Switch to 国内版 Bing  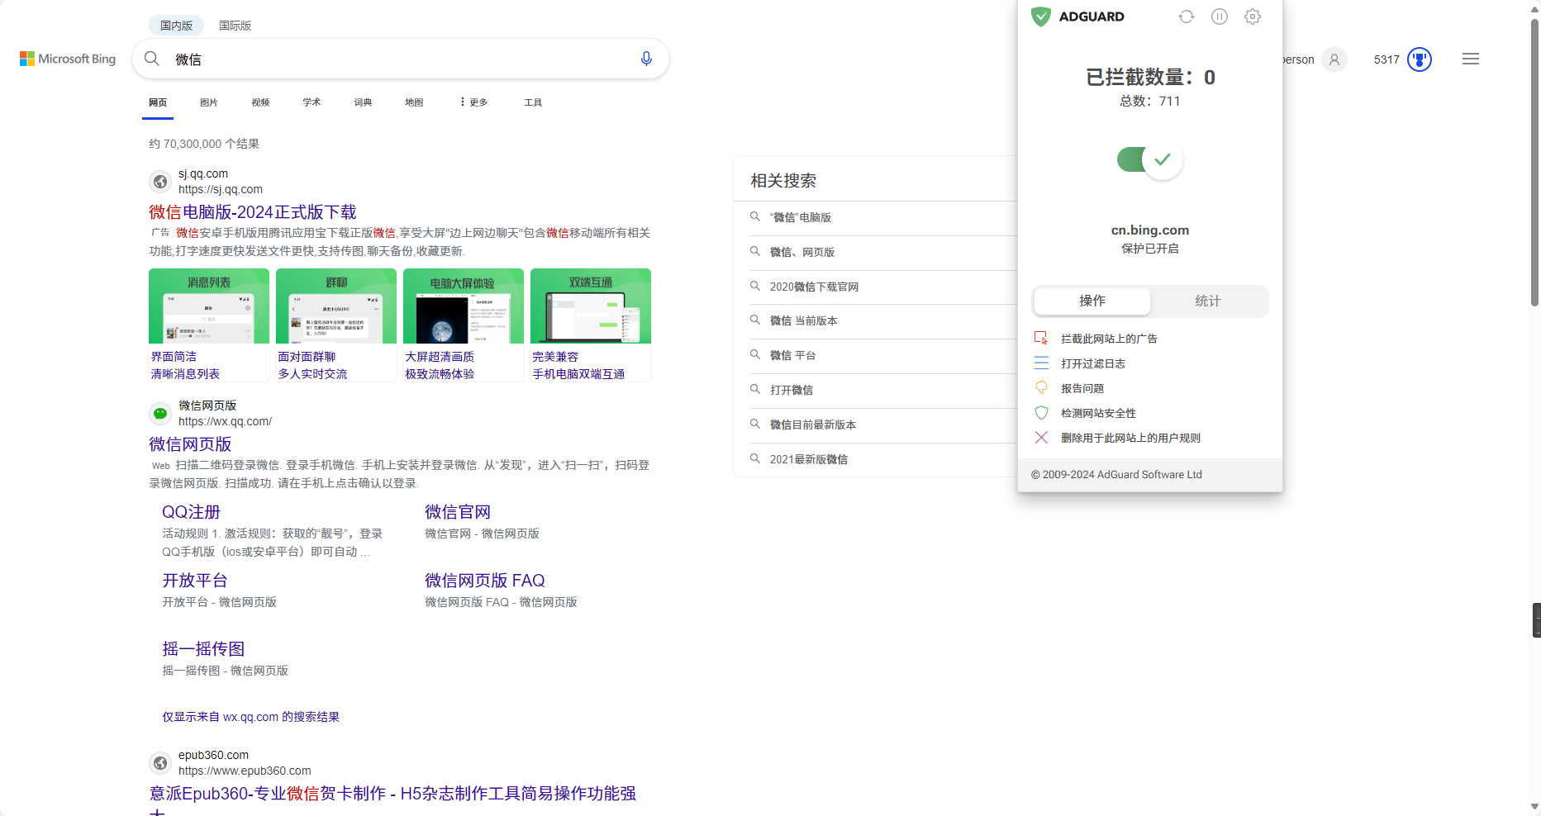point(176,26)
